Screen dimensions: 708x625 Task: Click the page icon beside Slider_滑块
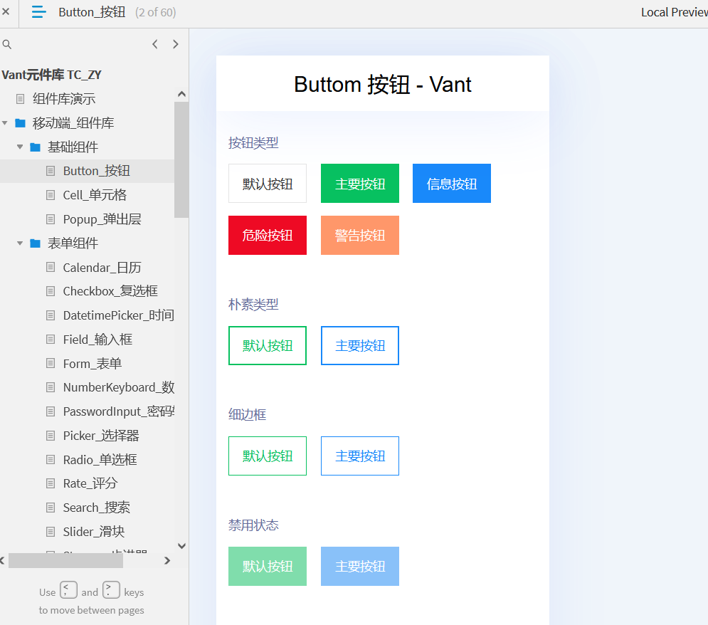click(x=51, y=532)
